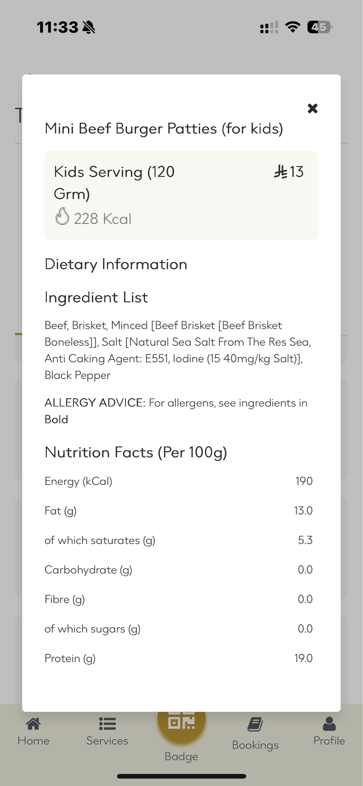The height and width of the screenshot is (786, 363).
Task: Tap the Ingredient List heading
Action: 96,298
